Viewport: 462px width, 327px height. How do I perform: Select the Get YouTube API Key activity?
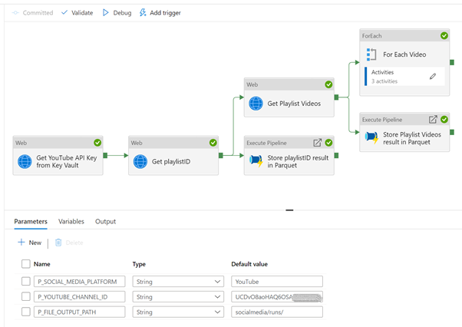[x=59, y=161]
